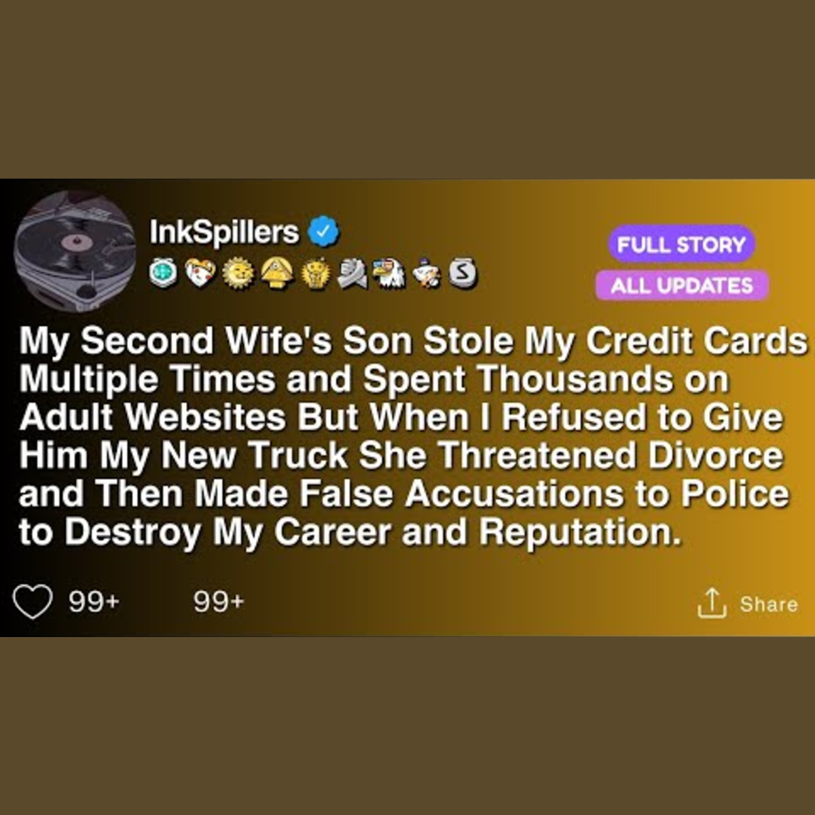Viewport: 815px width, 815px height.
Task: Open the InkSpillers username link
Action: coord(224,232)
